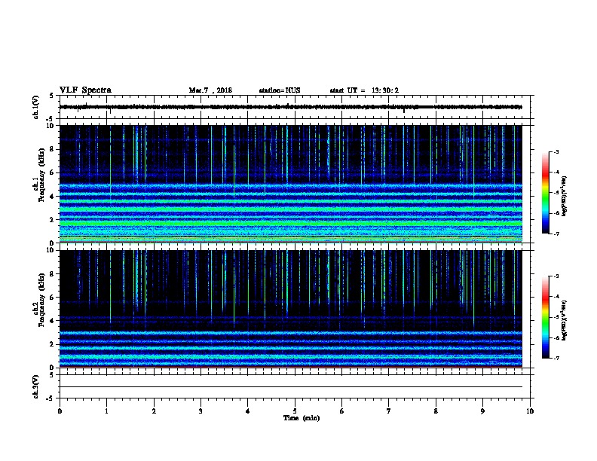
Task: Click the time axis tick label '3'
Action: pos(201,411)
